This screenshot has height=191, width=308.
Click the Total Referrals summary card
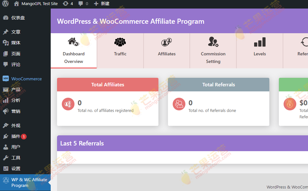pyautogui.click(x=219, y=101)
